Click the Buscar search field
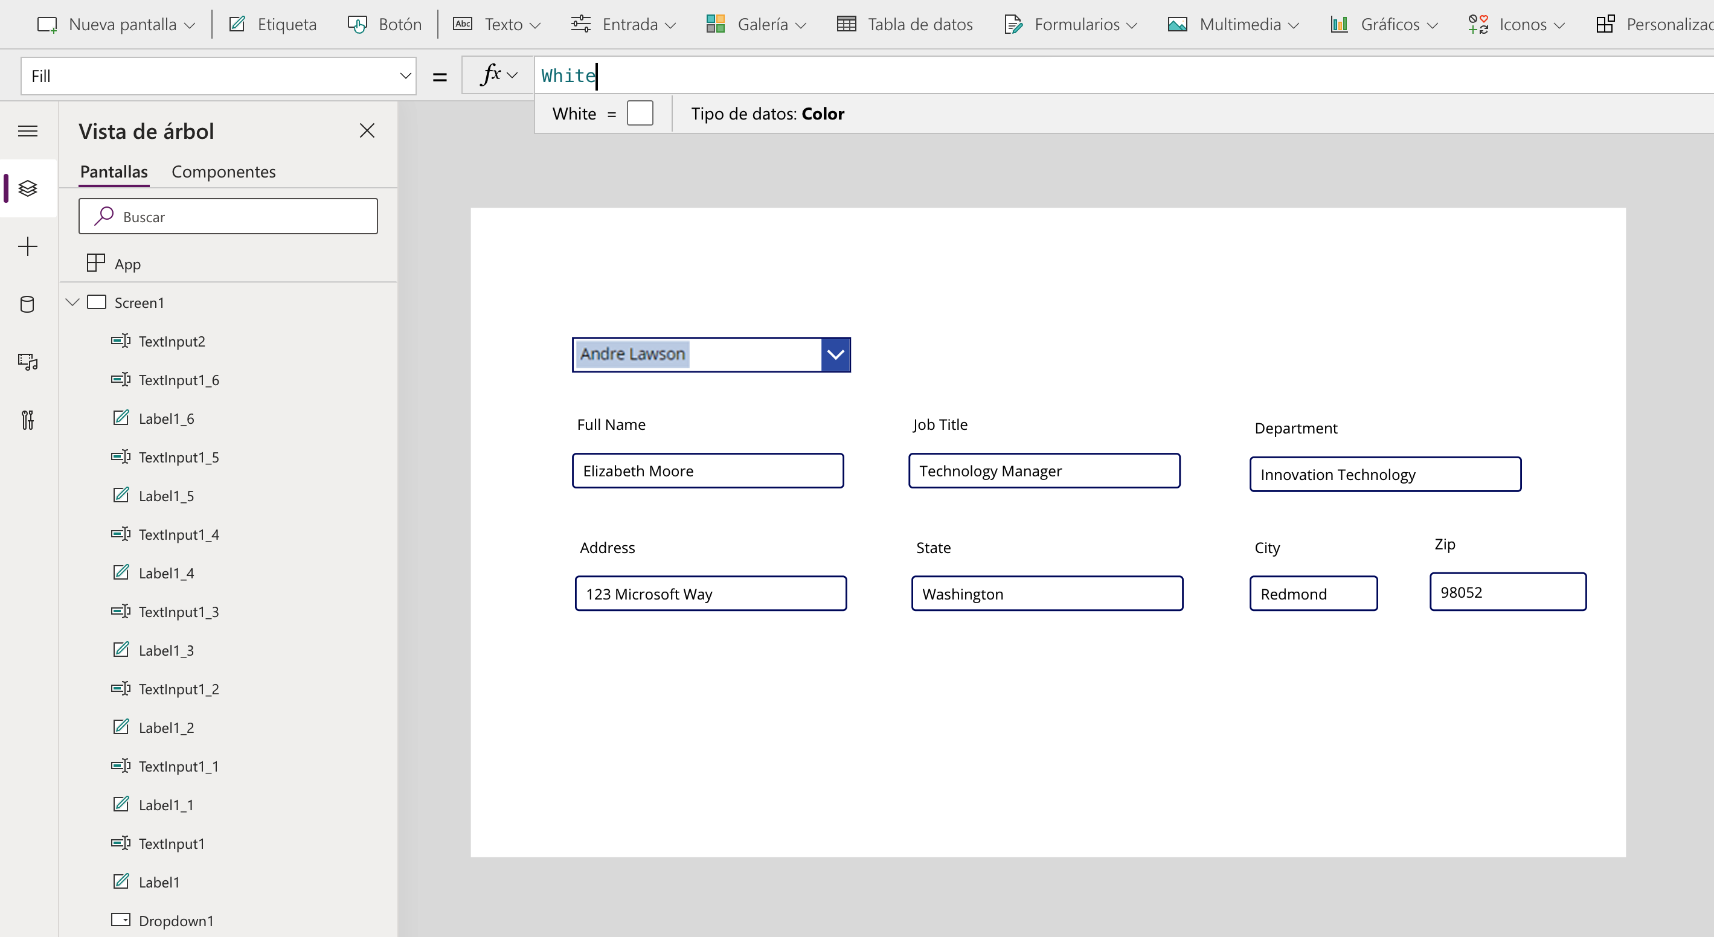1714x937 pixels. click(x=228, y=217)
